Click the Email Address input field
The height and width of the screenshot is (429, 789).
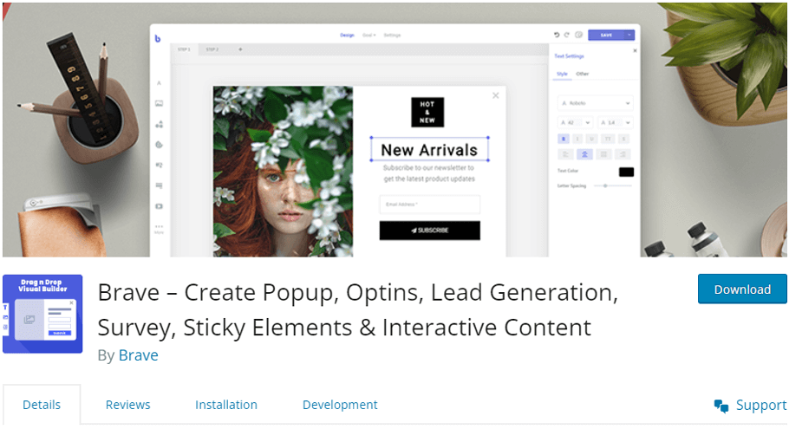click(x=429, y=205)
